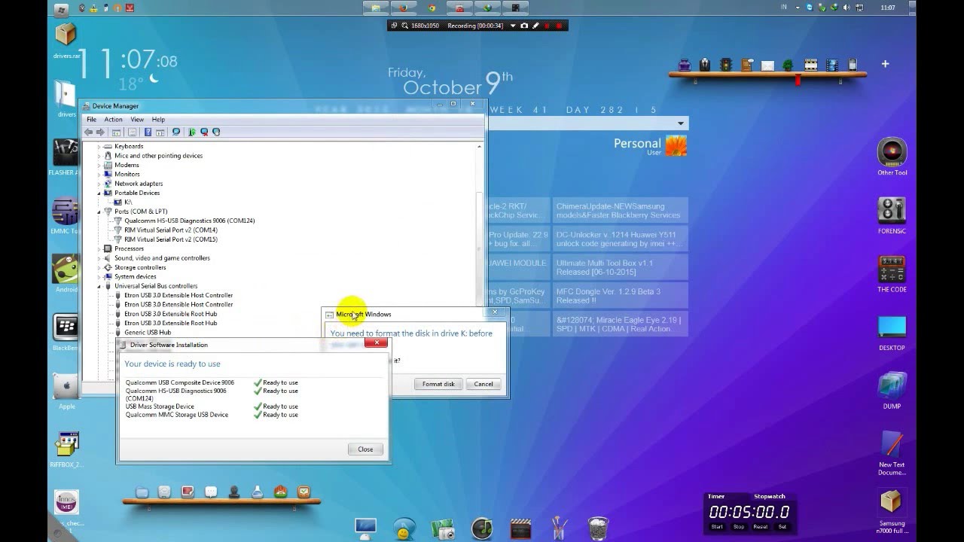Expand the Monitors category
Image resolution: width=964 pixels, height=542 pixels.
(99, 174)
